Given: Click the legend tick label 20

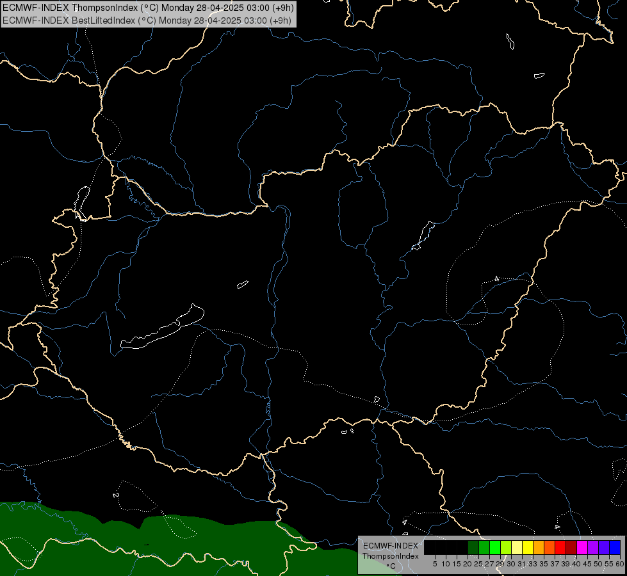Looking at the screenshot, I should [x=468, y=564].
